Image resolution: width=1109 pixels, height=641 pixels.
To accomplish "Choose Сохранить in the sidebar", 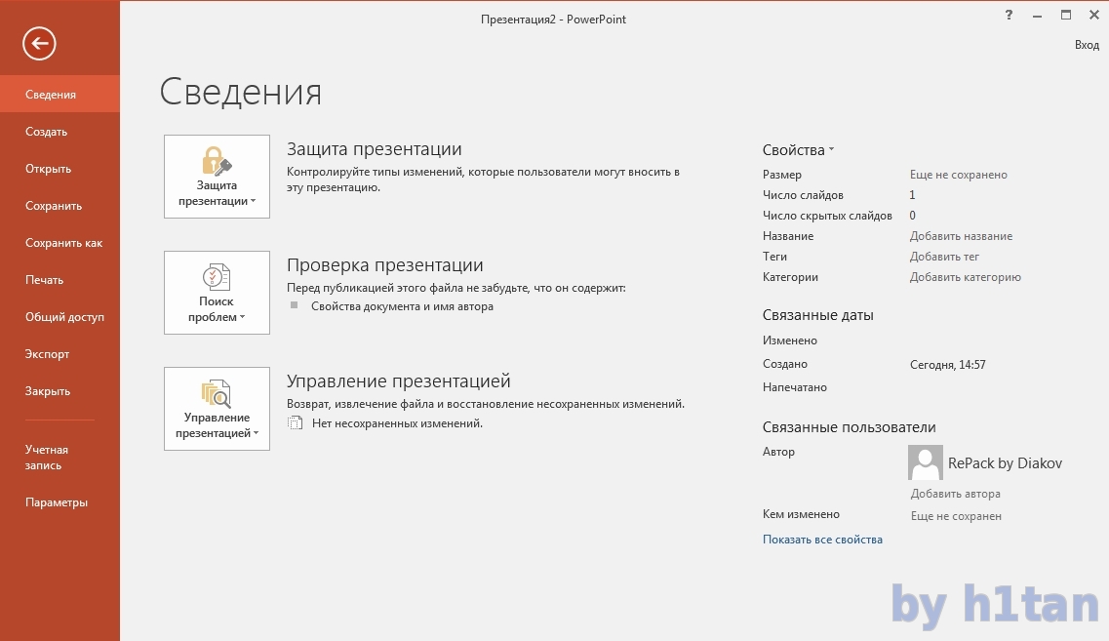I will point(60,206).
